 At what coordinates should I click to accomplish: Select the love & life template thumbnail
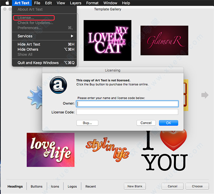pos(50,150)
